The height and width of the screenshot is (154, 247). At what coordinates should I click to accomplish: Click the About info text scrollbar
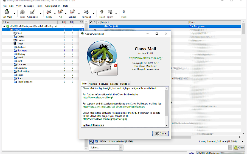[167, 103]
